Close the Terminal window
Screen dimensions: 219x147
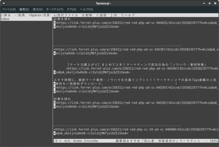click(x=215, y=3)
